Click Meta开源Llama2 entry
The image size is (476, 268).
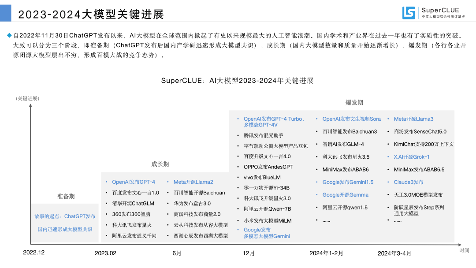coord(193,182)
